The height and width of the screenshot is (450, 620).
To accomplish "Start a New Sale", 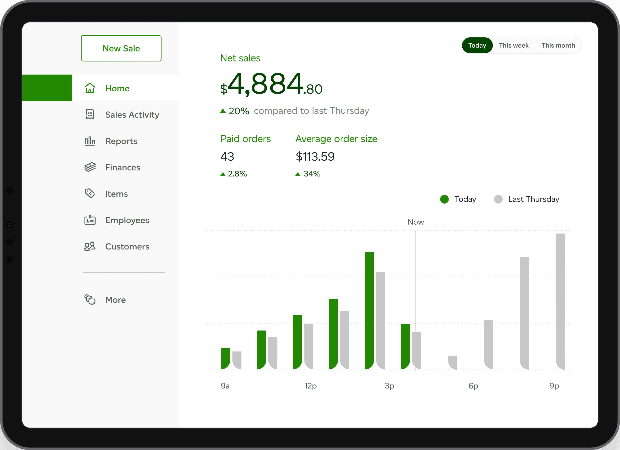I will [x=121, y=48].
